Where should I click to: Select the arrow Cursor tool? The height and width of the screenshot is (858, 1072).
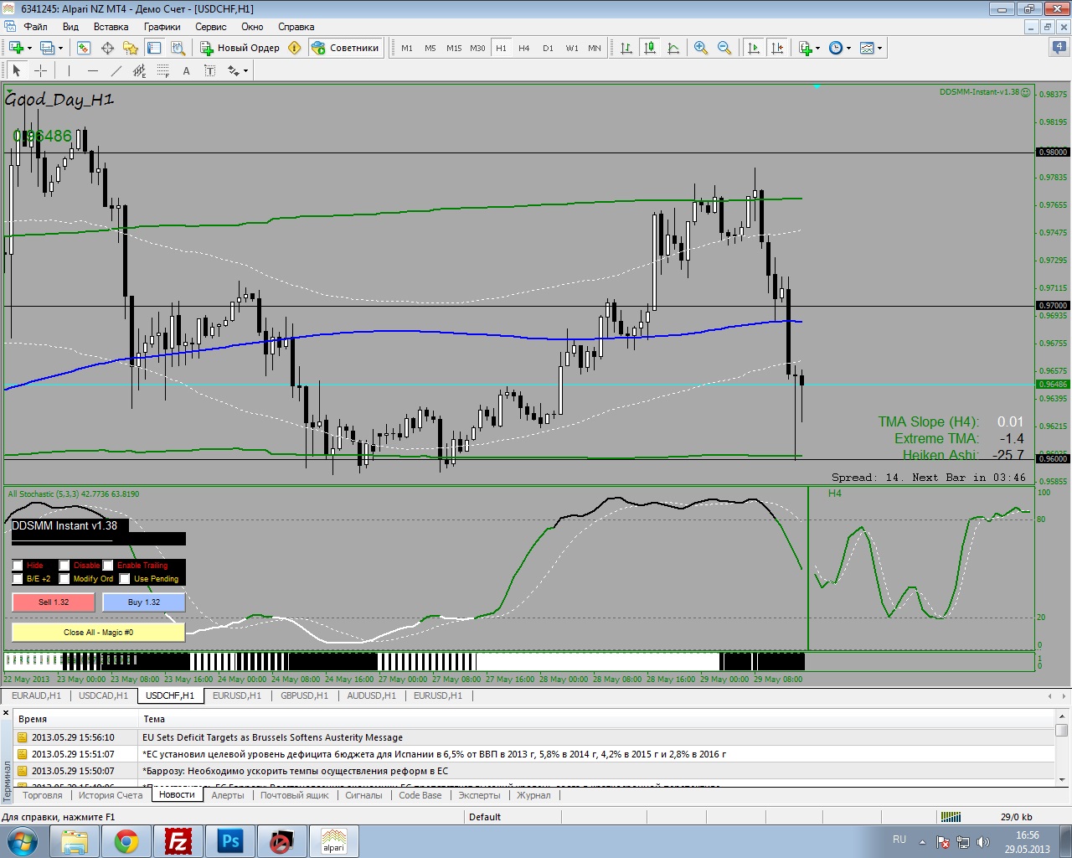(16, 70)
